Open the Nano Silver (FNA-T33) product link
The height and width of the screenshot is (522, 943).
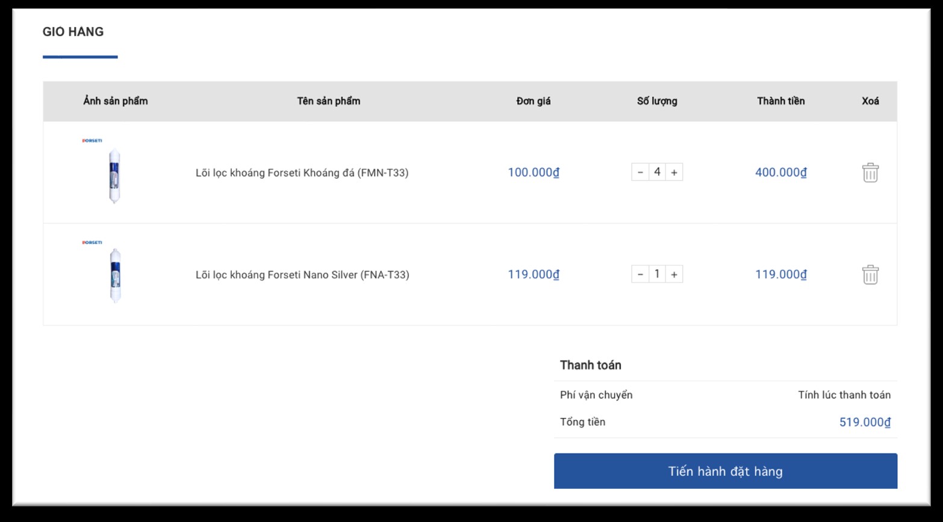tap(302, 275)
